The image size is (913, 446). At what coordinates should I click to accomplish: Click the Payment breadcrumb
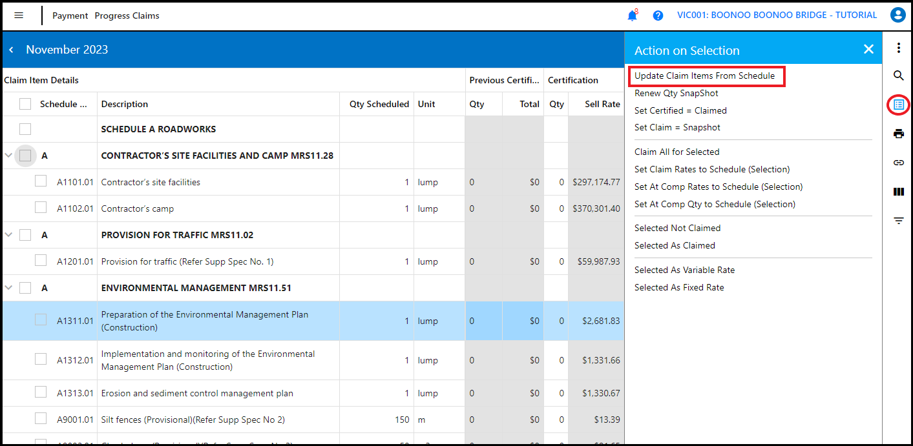click(70, 15)
